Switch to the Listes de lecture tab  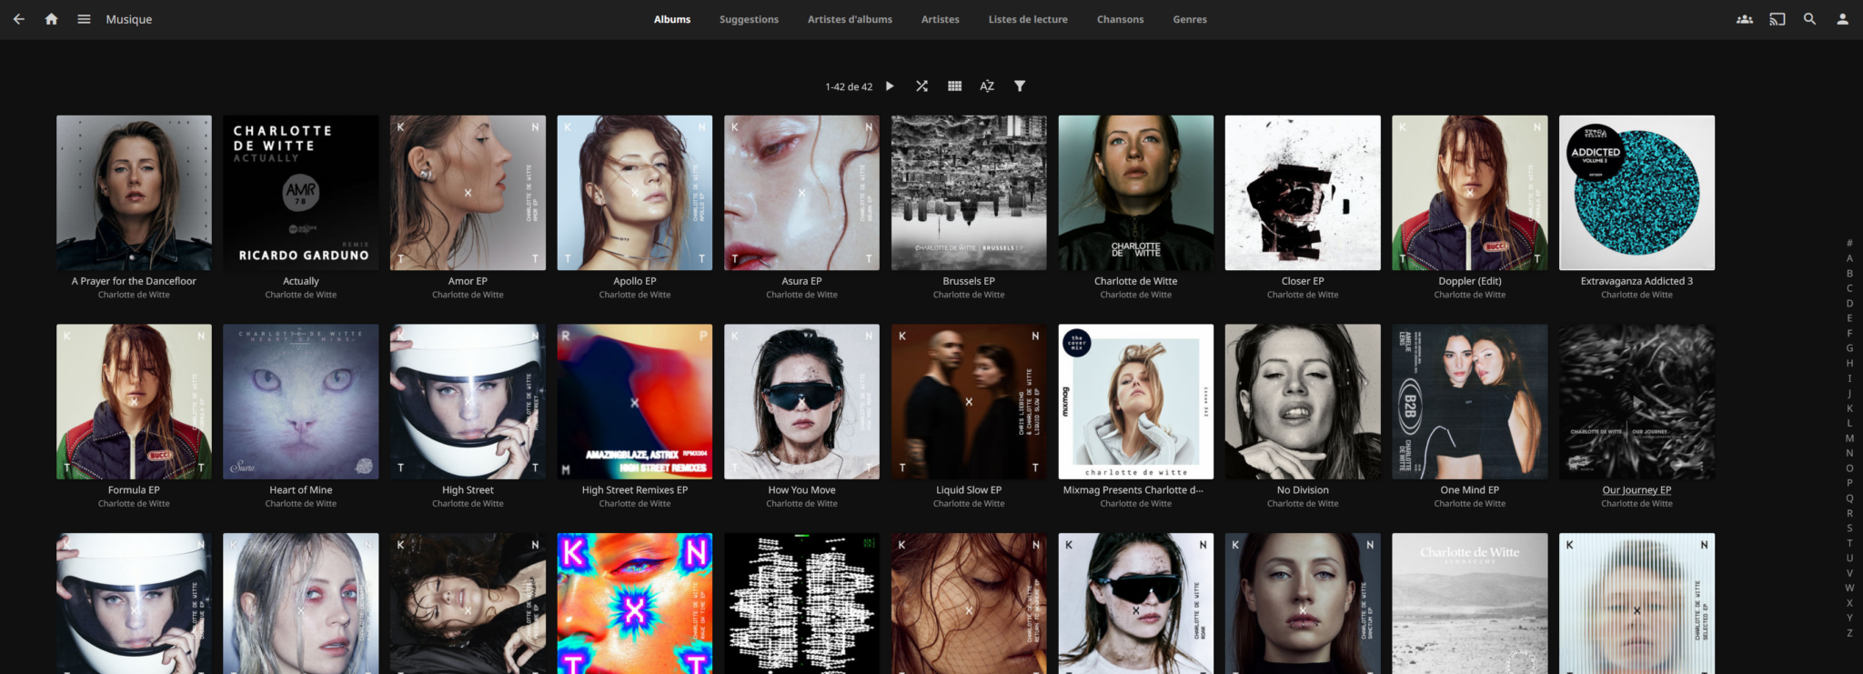pos(1028,19)
